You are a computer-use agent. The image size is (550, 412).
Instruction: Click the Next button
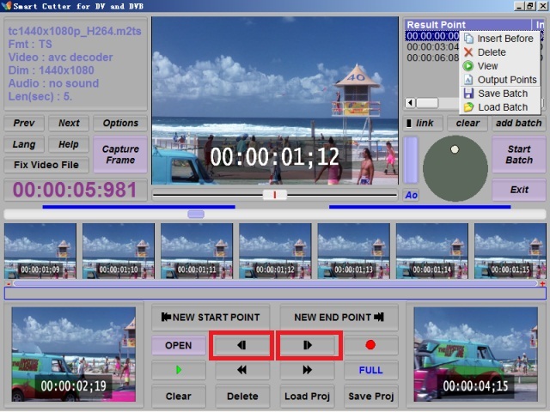pos(69,123)
